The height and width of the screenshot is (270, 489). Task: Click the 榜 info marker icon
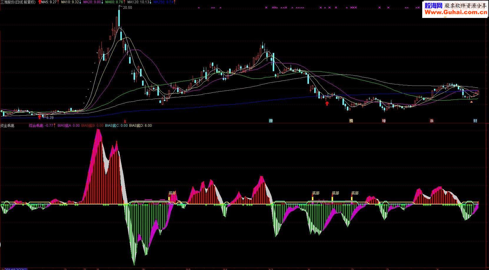pyautogui.click(x=351, y=121)
